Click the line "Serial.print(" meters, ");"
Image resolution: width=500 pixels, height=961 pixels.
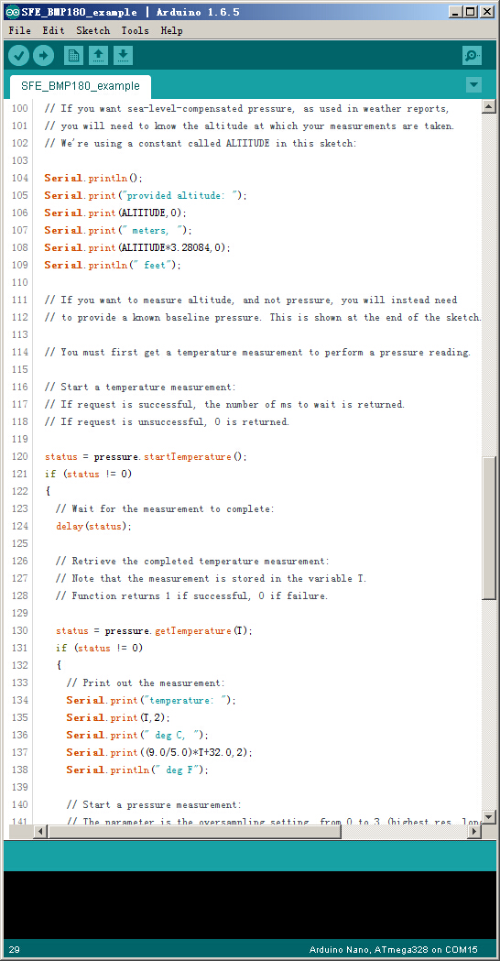tap(118, 231)
